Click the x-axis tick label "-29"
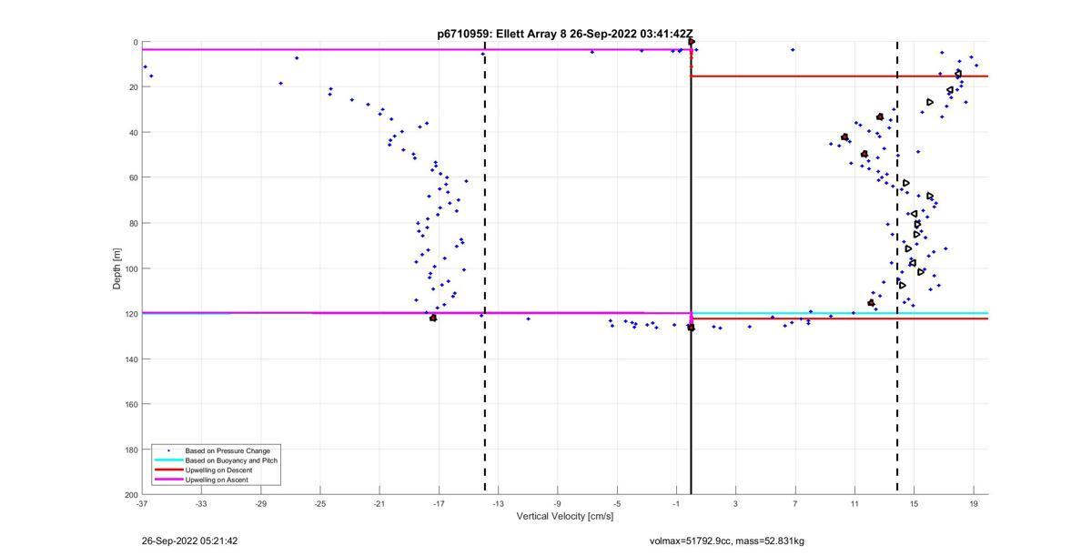Screen dimensions: 1092x556 [x=260, y=503]
